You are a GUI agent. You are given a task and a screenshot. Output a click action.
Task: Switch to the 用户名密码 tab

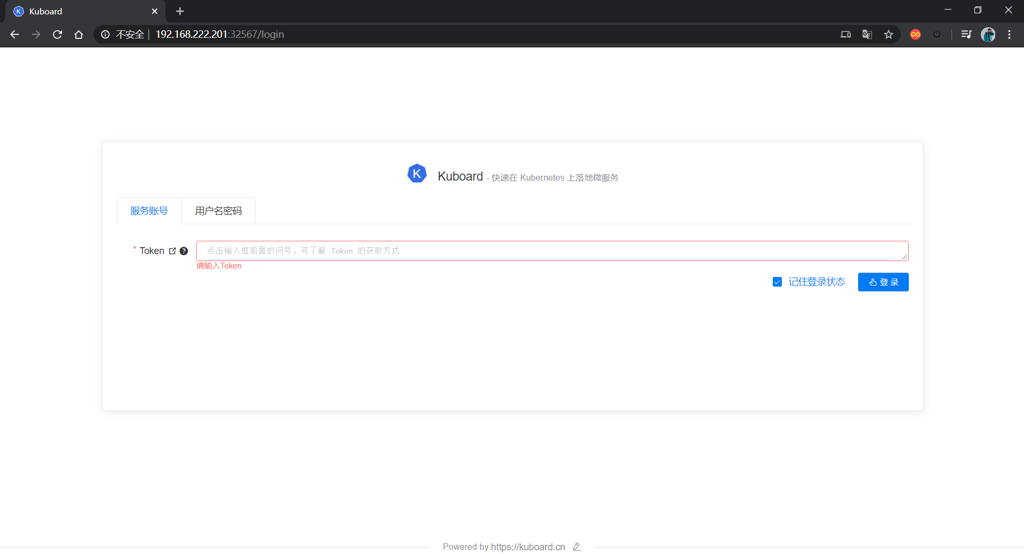pyautogui.click(x=219, y=211)
